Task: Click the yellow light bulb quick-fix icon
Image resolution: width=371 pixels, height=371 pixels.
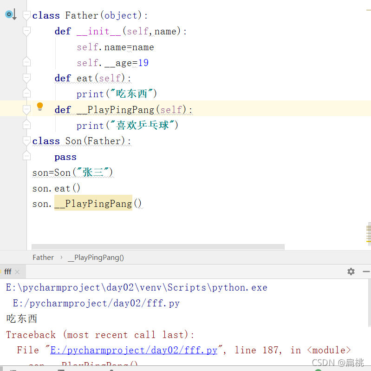Action: 40,107
